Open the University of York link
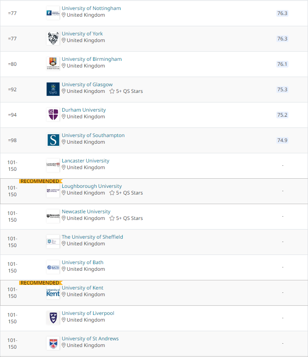 (82, 34)
